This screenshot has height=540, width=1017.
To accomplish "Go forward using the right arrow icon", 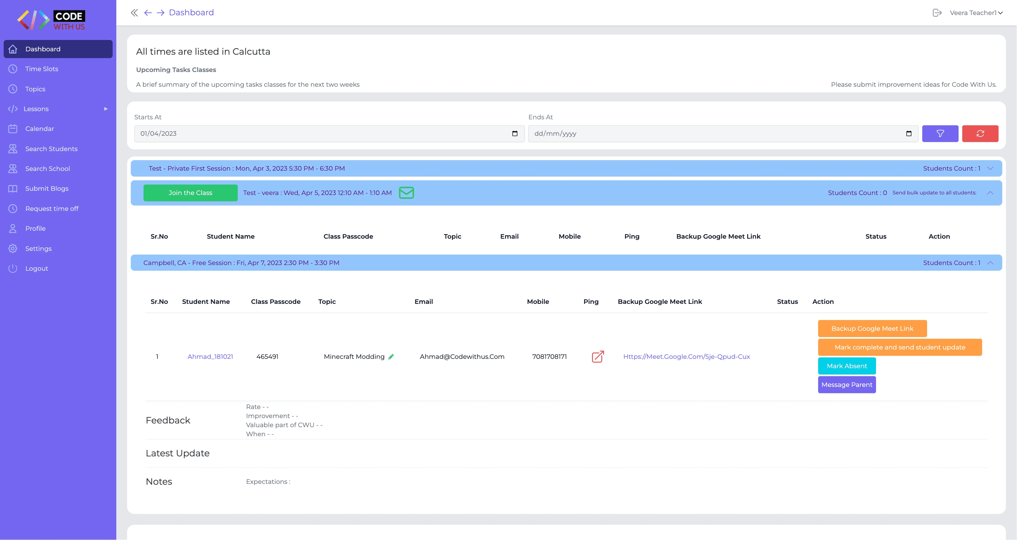I will pyautogui.click(x=160, y=13).
